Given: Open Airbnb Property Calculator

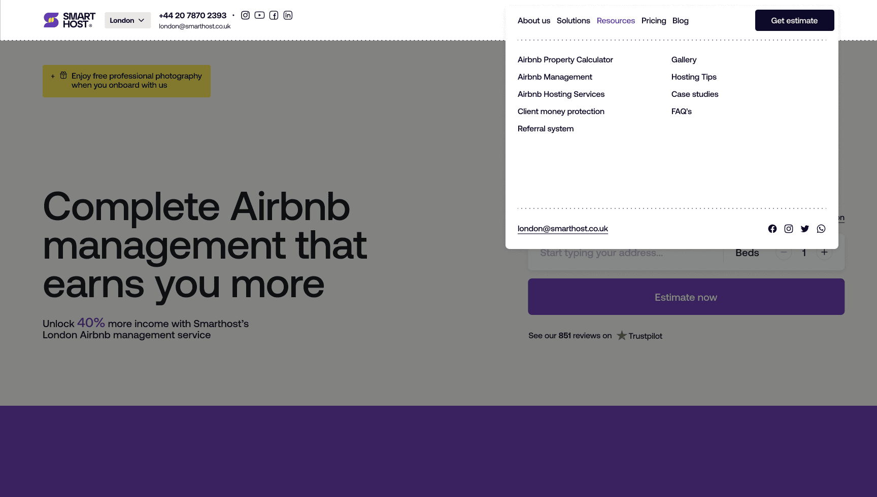Looking at the screenshot, I should tap(565, 60).
